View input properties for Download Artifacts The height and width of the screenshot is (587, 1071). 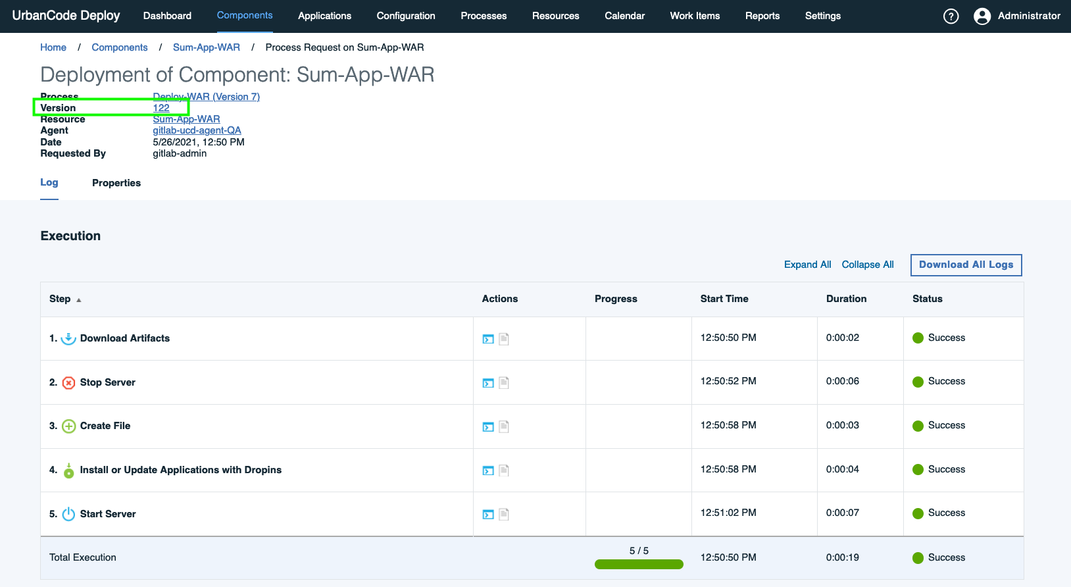click(x=504, y=339)
